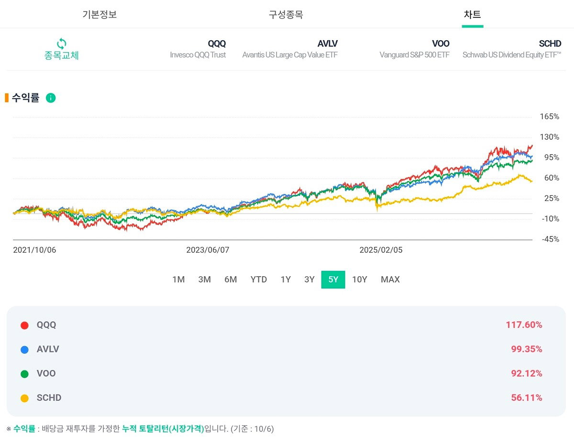Set chart period to 3M
574x439 pixels.
click(205, 280)
